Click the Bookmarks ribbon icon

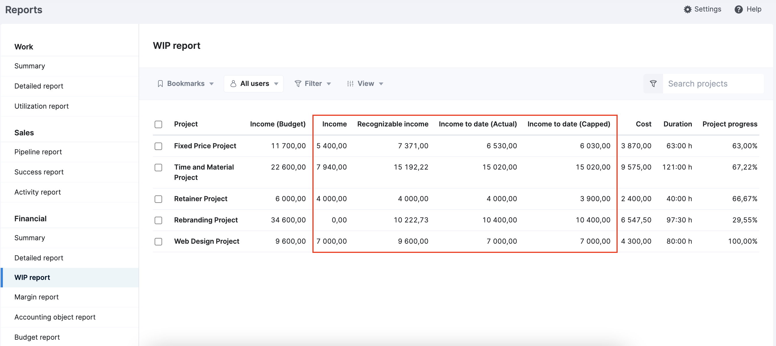160,84
